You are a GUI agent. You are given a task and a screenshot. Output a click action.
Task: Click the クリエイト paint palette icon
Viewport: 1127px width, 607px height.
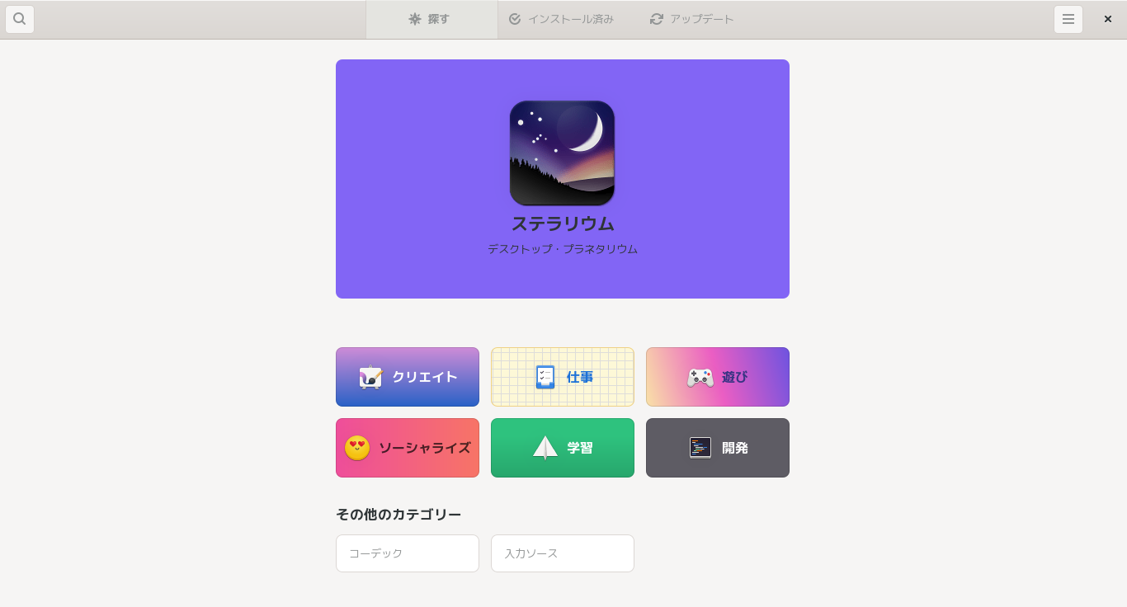[371, 377]
